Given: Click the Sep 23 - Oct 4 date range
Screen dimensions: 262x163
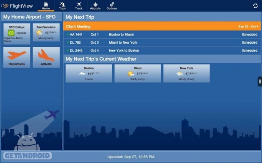Looking at the screenshot, I should (248, 27).
